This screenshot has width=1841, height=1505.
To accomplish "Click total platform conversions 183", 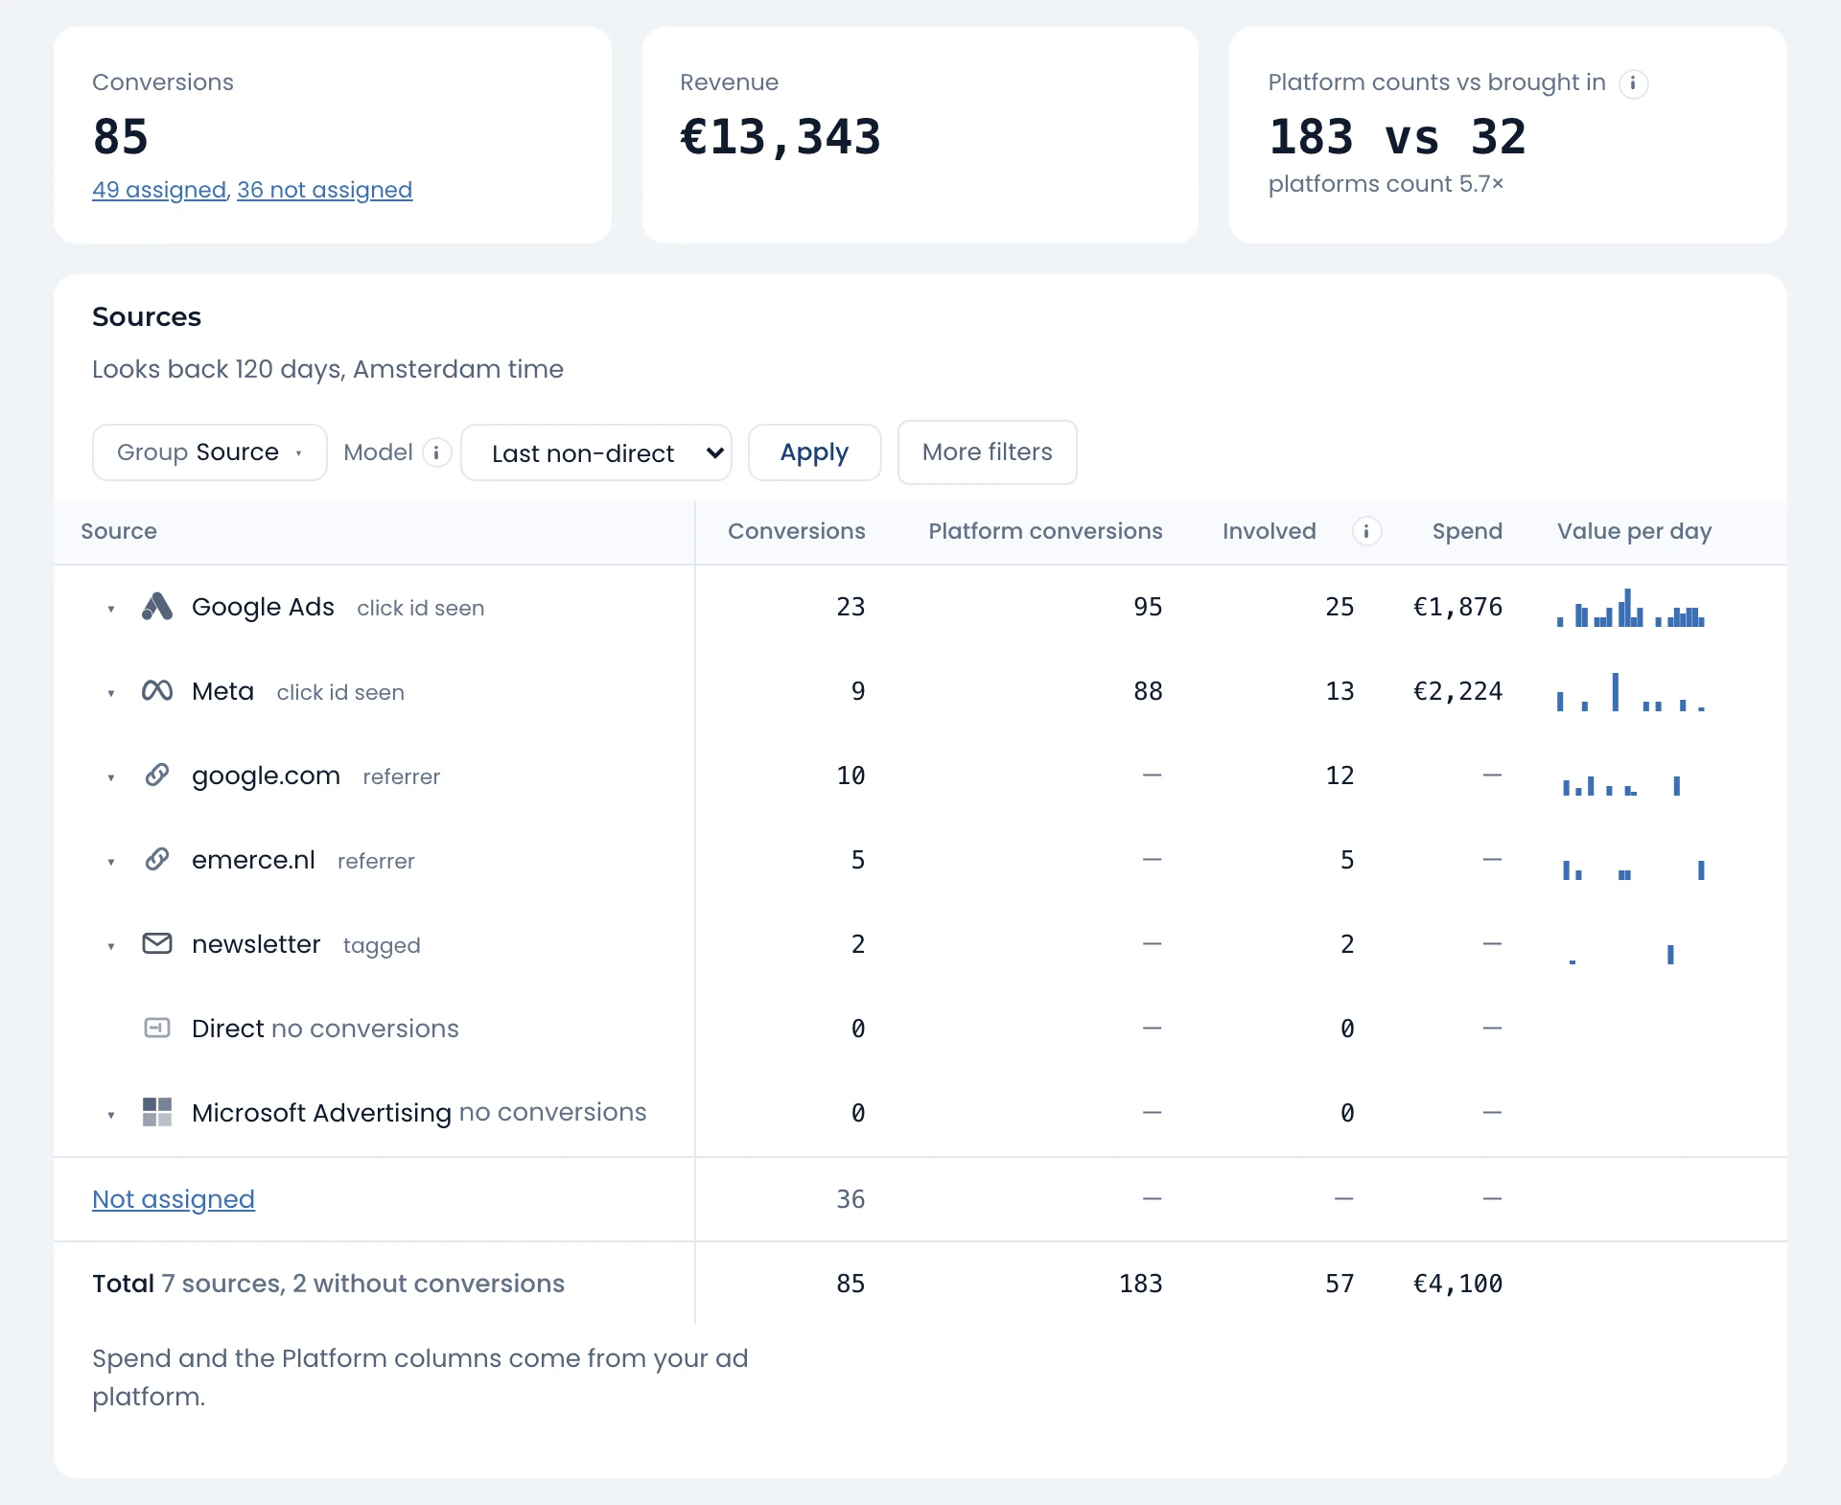I will 1141,1284.
